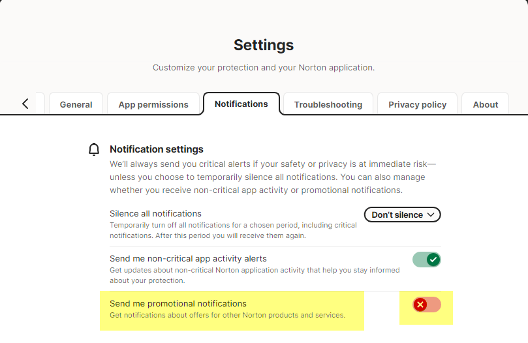Open the Don't silence dropdown

point(402,215)
